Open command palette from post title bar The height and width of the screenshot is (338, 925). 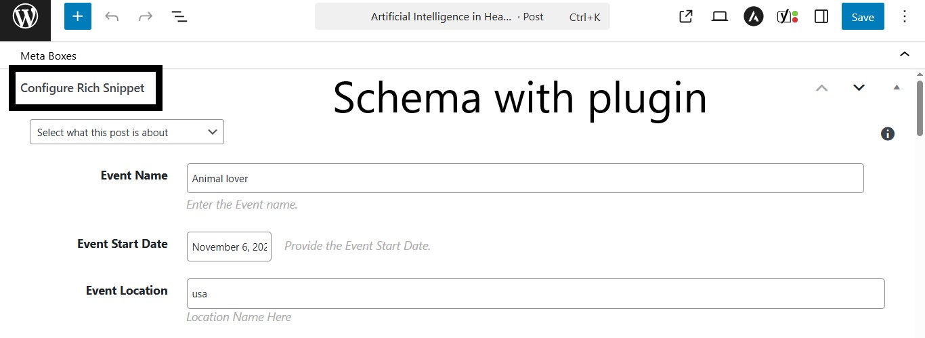point(462,17)
